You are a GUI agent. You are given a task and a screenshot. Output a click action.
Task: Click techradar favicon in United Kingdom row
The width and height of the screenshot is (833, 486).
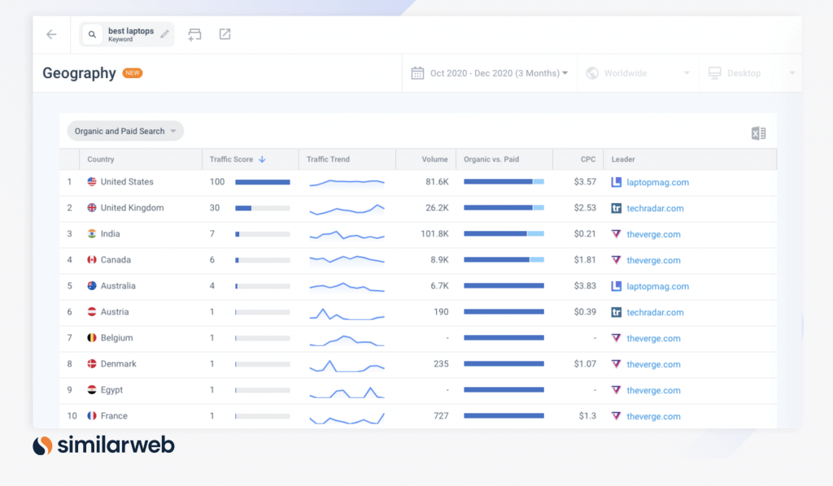[617, 208]
